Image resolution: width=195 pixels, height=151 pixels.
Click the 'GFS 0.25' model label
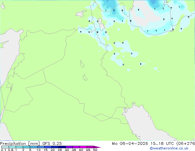click(52, 144)
